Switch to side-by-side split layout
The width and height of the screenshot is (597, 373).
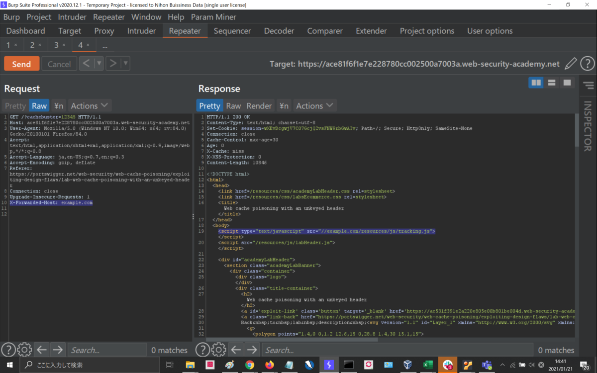click(x=536, y=83)
